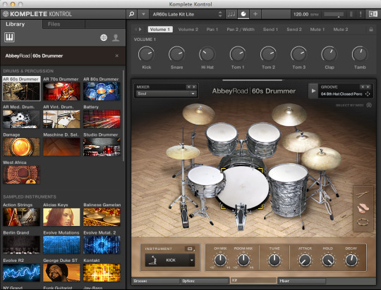
Task: Clear the Abbey Road 60s Drummer filter
Action: point(117,56)
